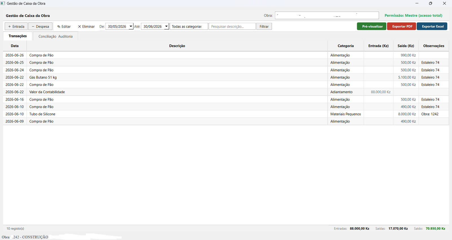
Task: Sort by the Data column header
Action: 15,46
